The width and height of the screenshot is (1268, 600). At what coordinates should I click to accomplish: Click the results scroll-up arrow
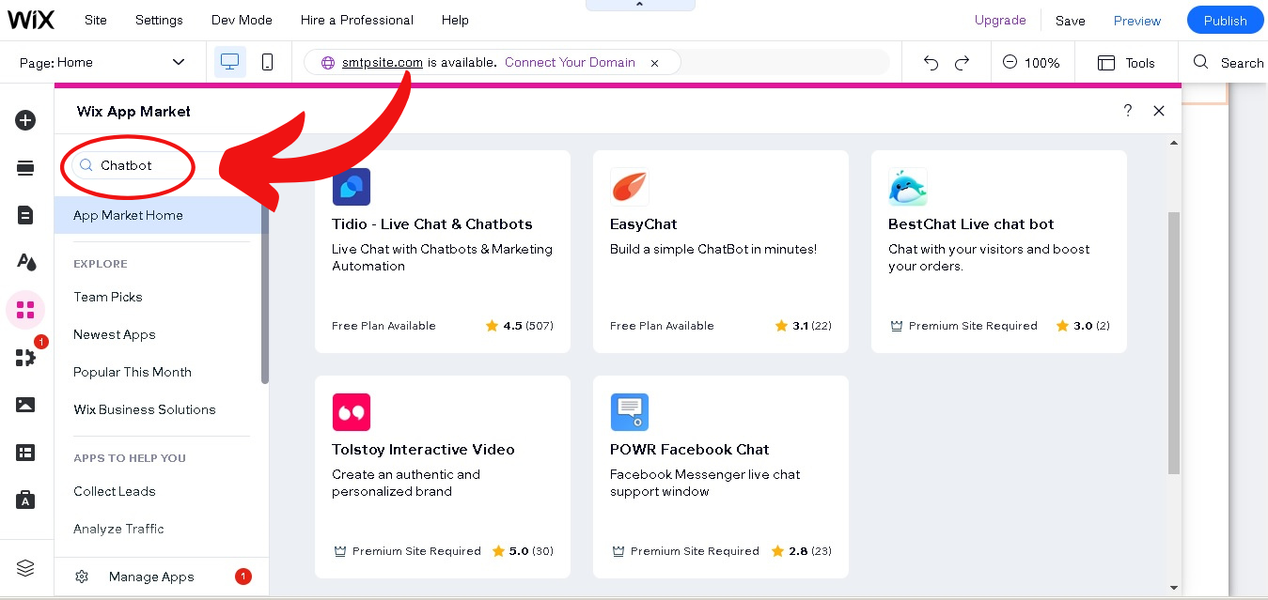click(x=1174, y=143)
